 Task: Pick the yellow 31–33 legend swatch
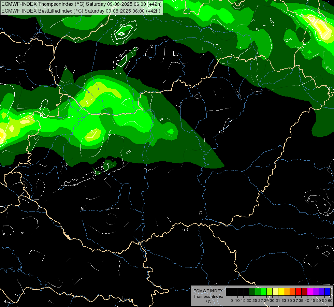tap(281, 292)
